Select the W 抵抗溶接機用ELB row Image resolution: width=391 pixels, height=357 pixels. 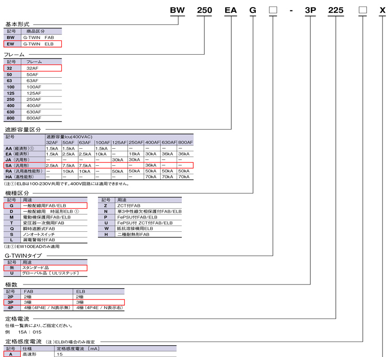coord(140,228)
